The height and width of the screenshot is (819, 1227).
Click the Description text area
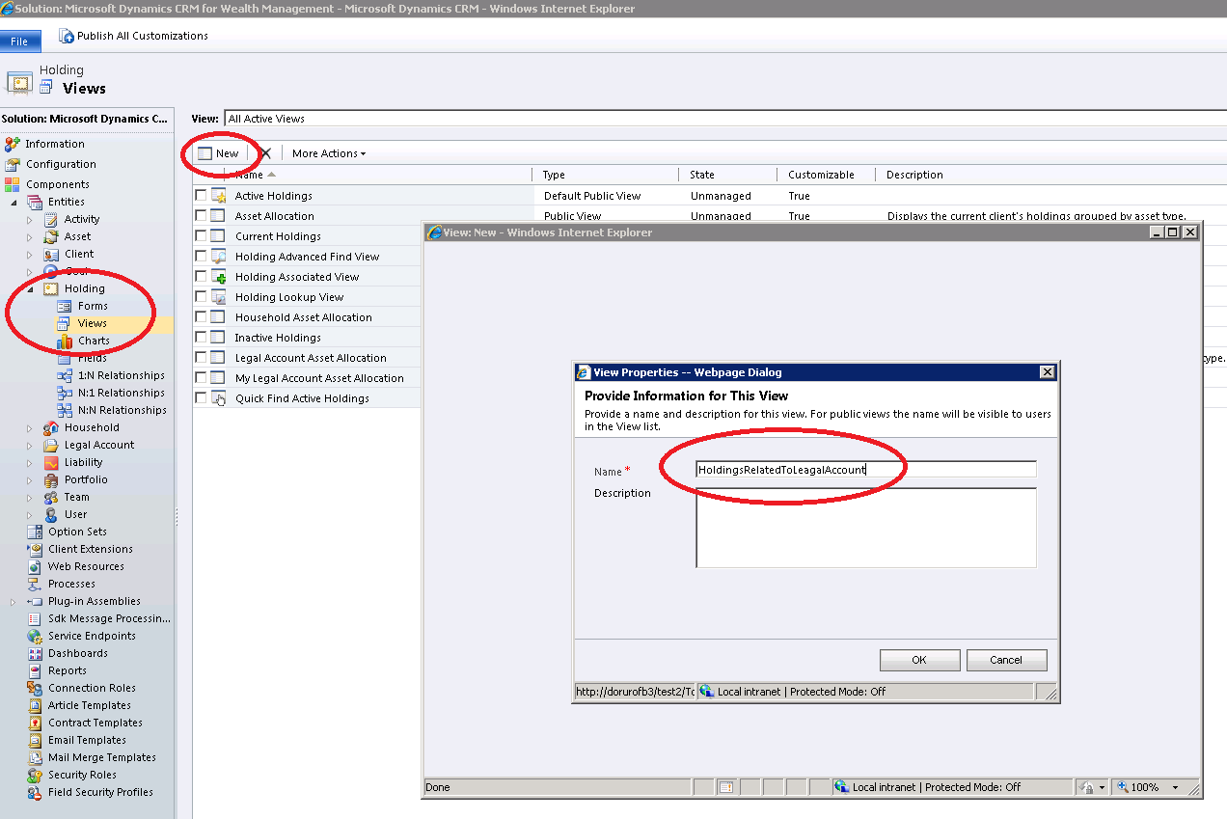click(x=865, y=527)
